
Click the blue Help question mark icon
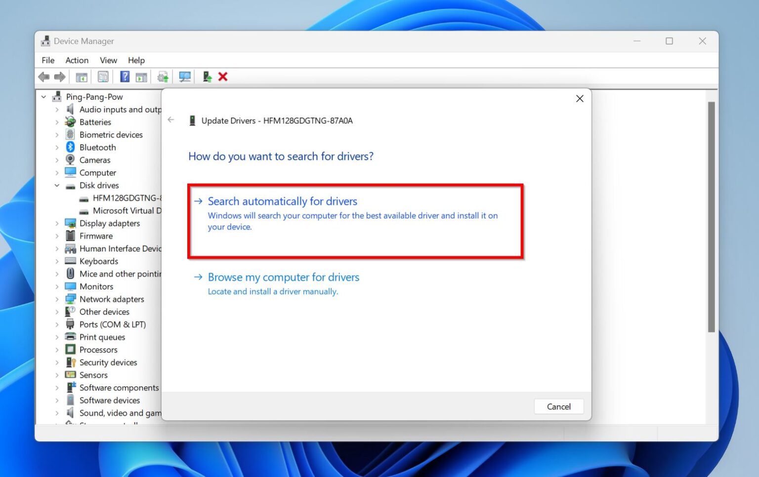pos(125,77)
